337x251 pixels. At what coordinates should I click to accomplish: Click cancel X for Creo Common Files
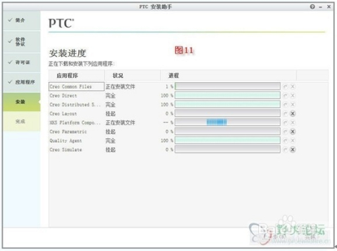tap(293, 87)
